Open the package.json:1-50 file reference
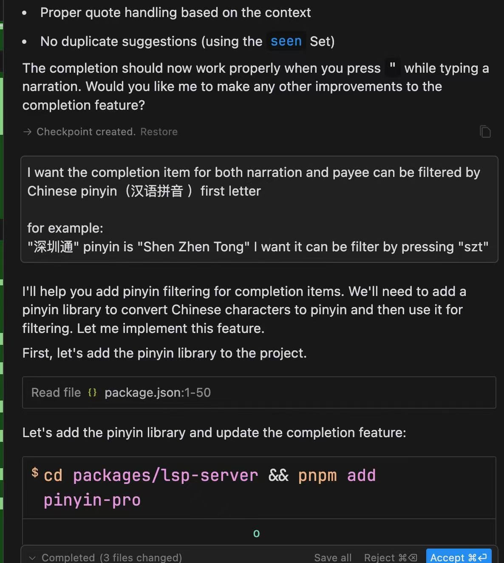The image size is (504, 563). click(158, 392)
